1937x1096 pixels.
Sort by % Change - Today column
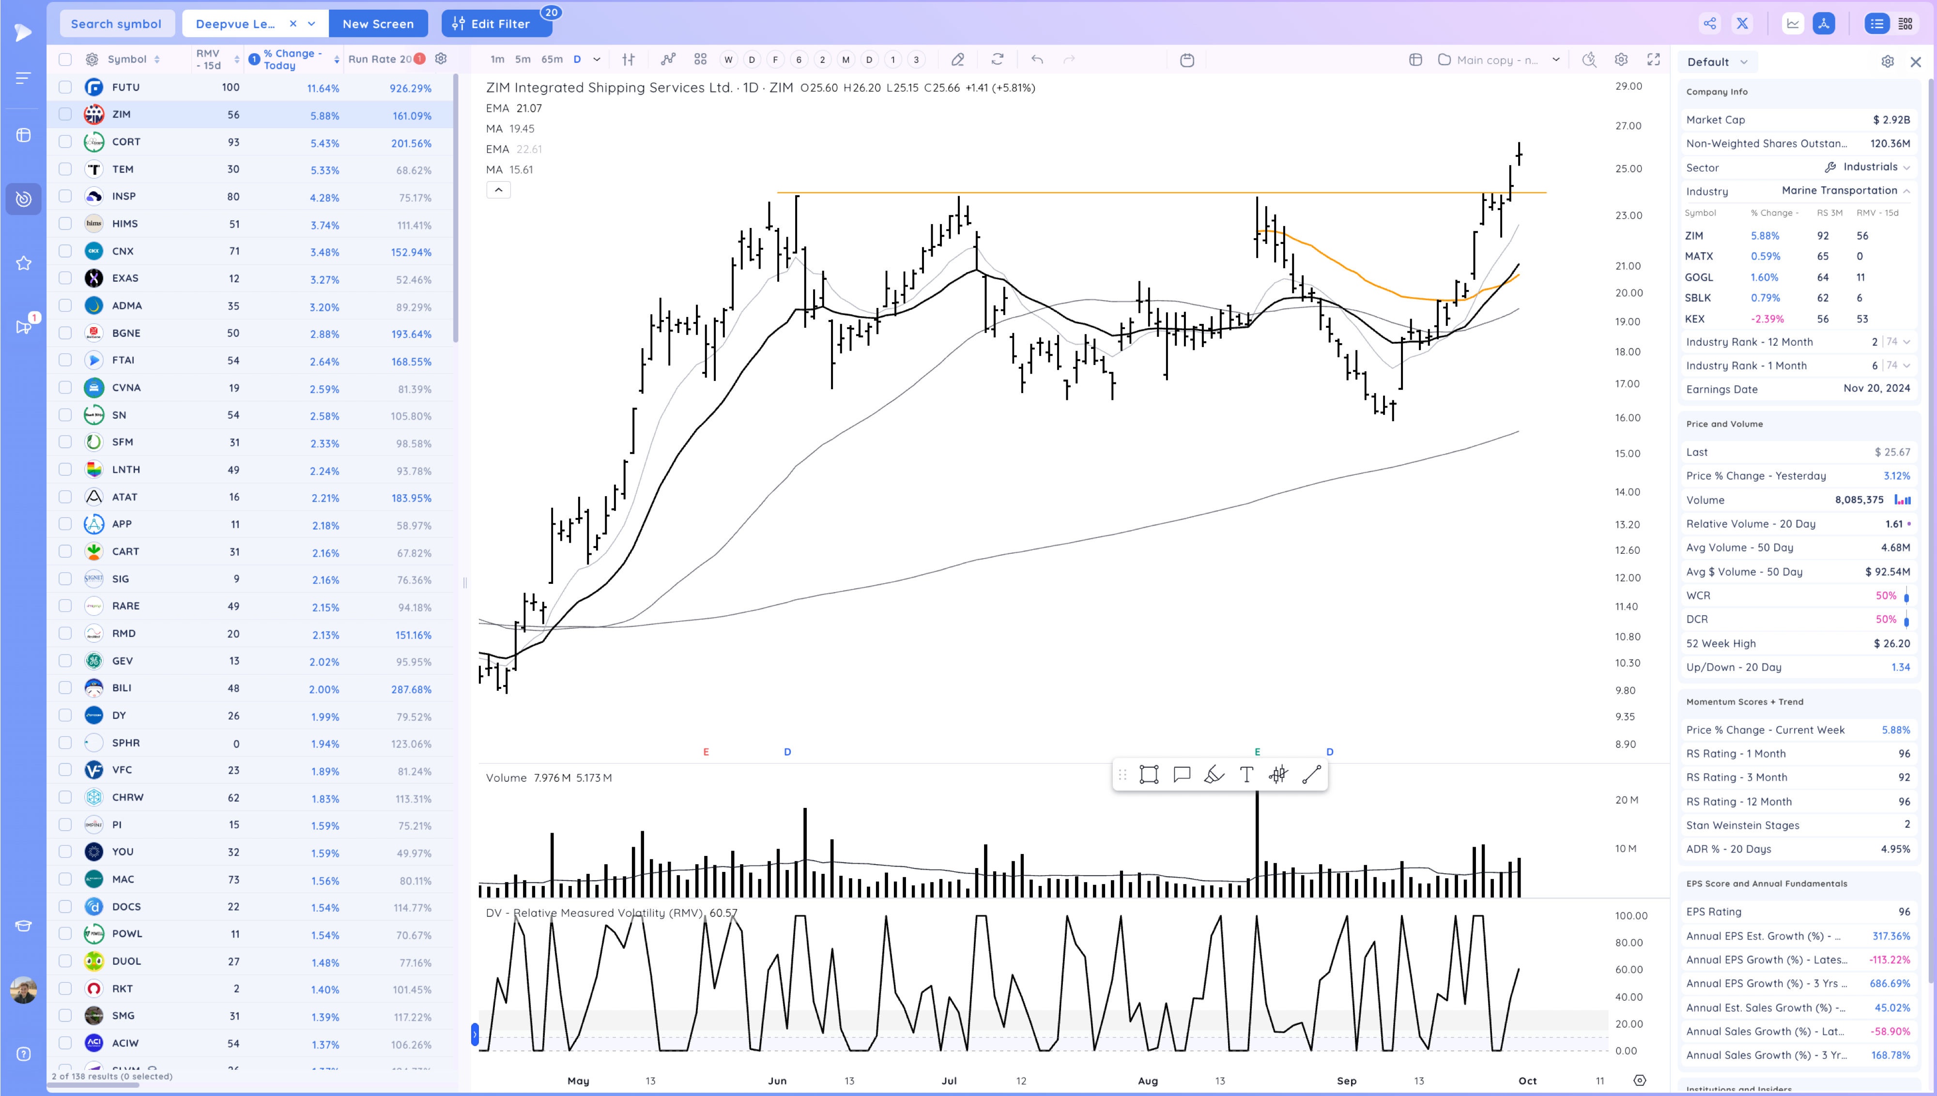coord(294,60)
